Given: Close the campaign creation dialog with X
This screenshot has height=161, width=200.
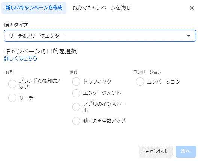Looking at the screenshot, I should click(x=192, y=8).
